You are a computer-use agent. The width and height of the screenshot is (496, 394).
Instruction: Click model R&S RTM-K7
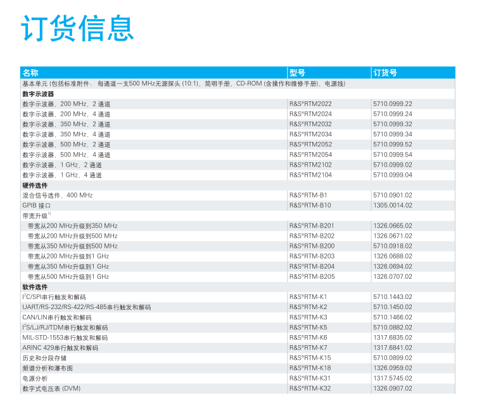tap(308, 348)
